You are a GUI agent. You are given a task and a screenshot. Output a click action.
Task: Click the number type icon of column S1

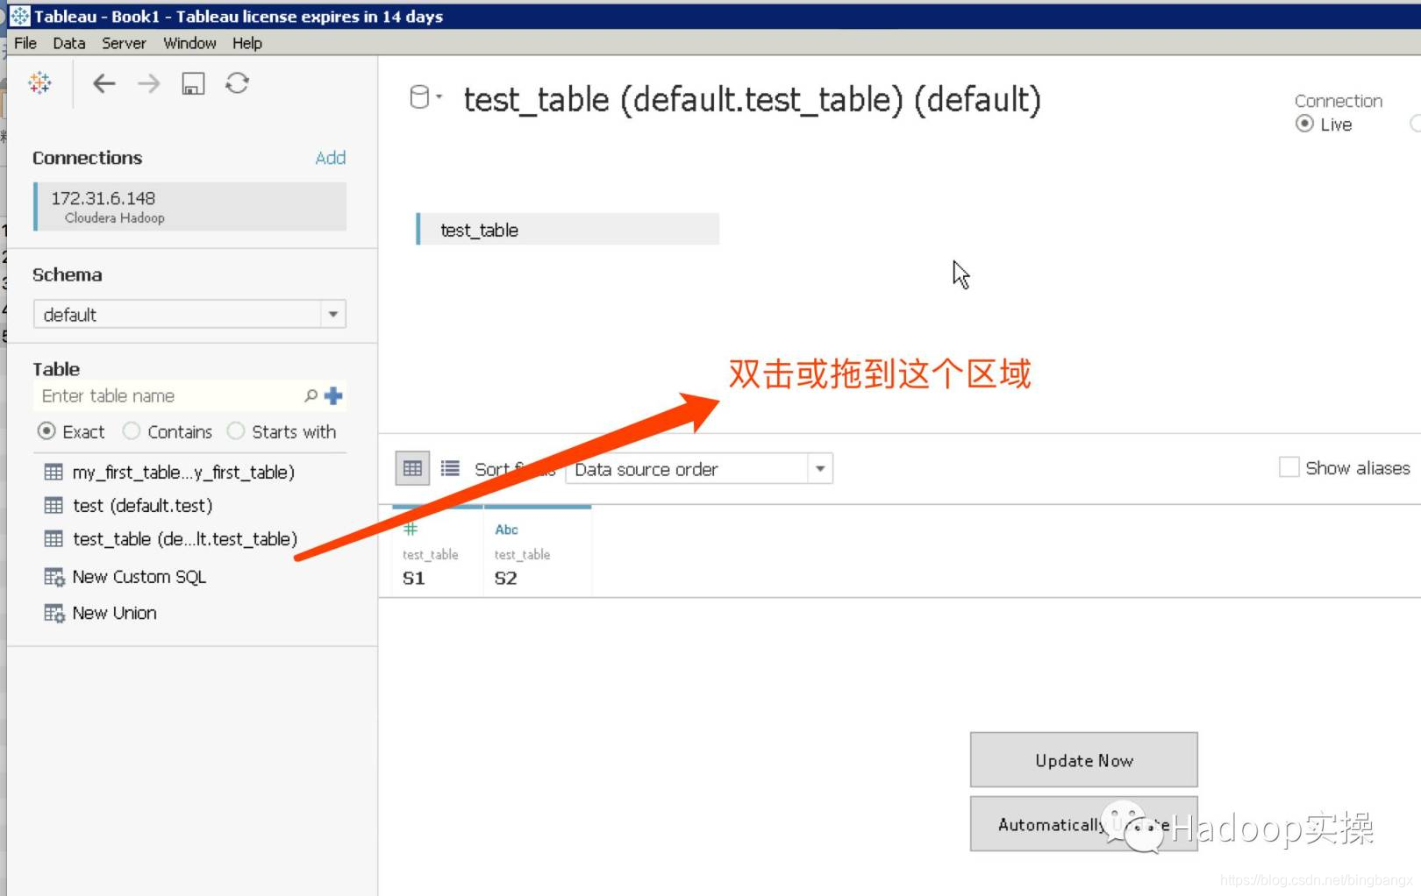tap(411, 529)
